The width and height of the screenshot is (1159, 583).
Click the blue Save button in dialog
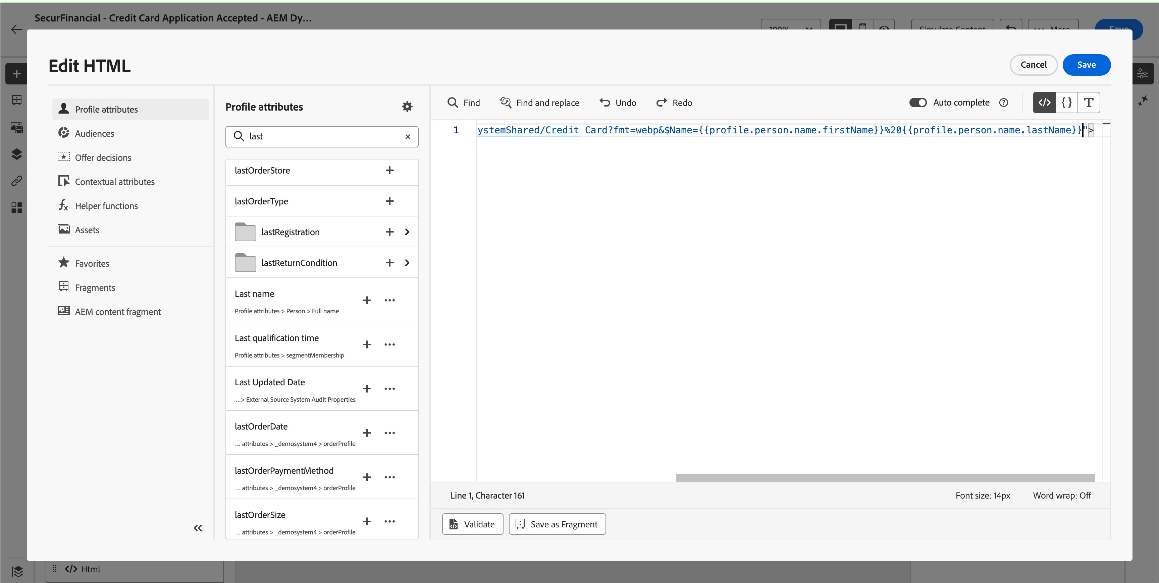[1086, 65]
